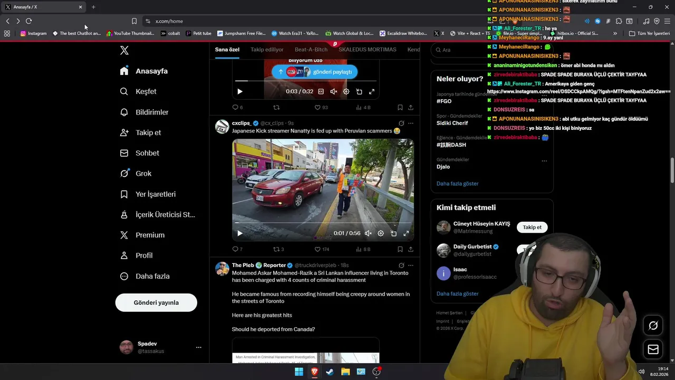The image size is (675, 380).
Task: Reply to cxclips_ post with 7 comments
Action: [x=237, y=249]
